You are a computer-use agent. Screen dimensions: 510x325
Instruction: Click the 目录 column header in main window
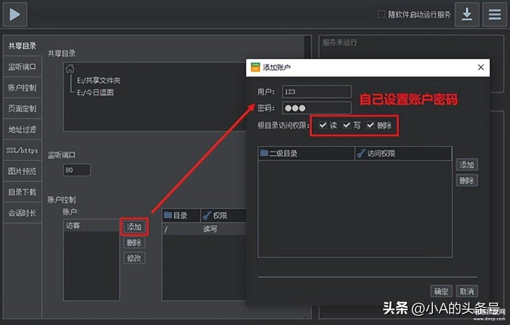pyautogui.click(x=181, y=215)
